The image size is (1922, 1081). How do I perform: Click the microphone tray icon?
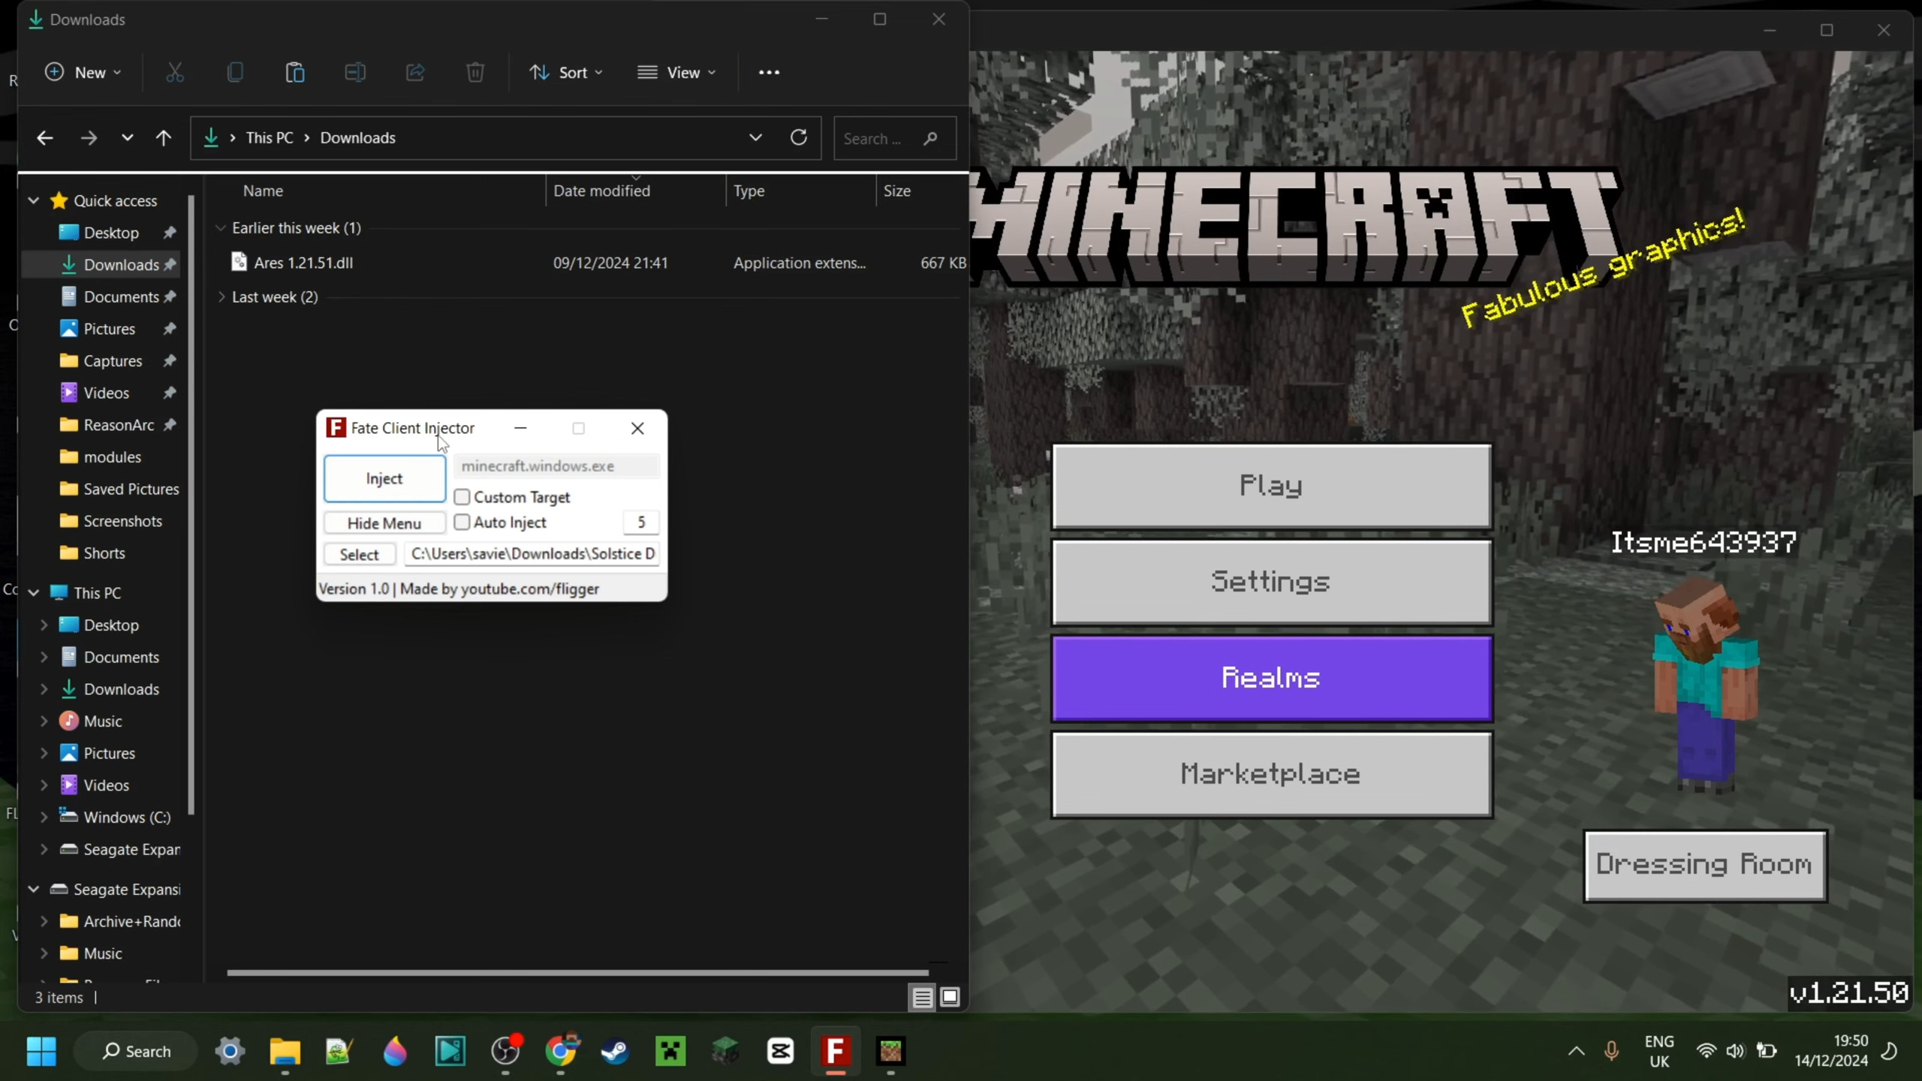(1611, 1051)
